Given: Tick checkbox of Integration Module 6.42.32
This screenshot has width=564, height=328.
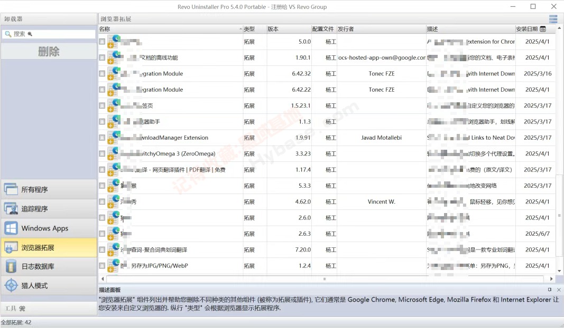Looking at the screenshot, I should [x=102, y=74].
